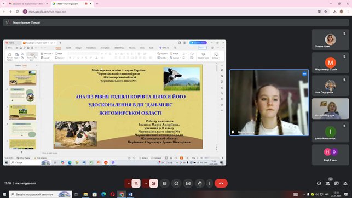Screen dimensions: 352x198
Task: Expand the microphone audio settings arrow
Action: (x=129, y=183)
